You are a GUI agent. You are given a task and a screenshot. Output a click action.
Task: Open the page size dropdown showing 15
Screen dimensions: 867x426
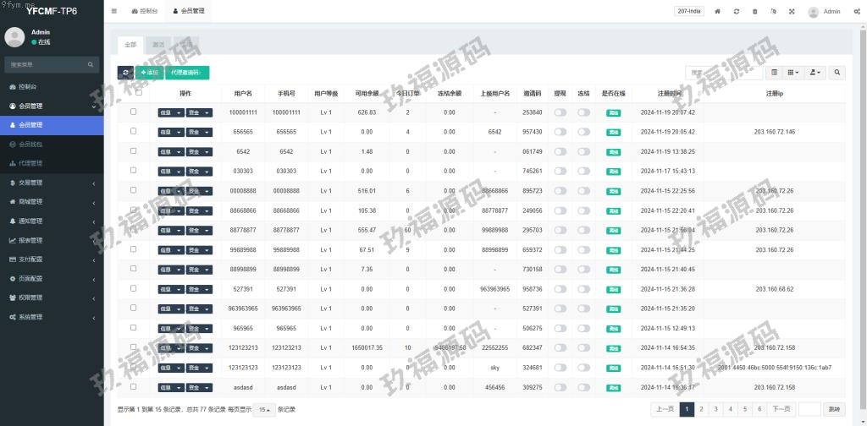pos(264,409)
